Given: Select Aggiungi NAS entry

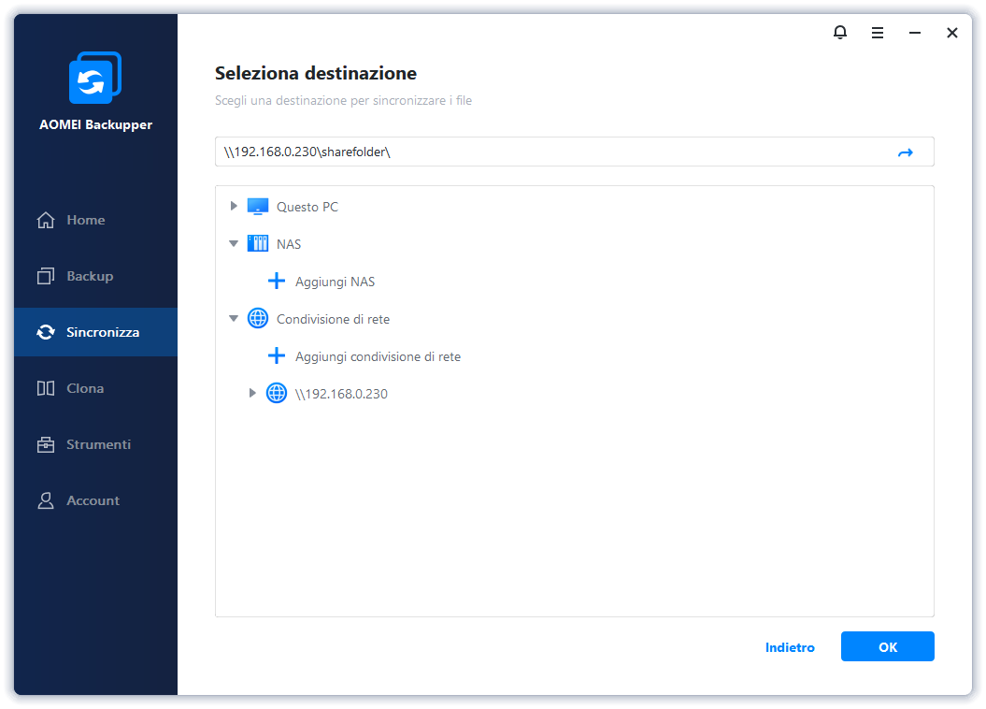Looking at the screenshot, I should [x=336, y=282].
